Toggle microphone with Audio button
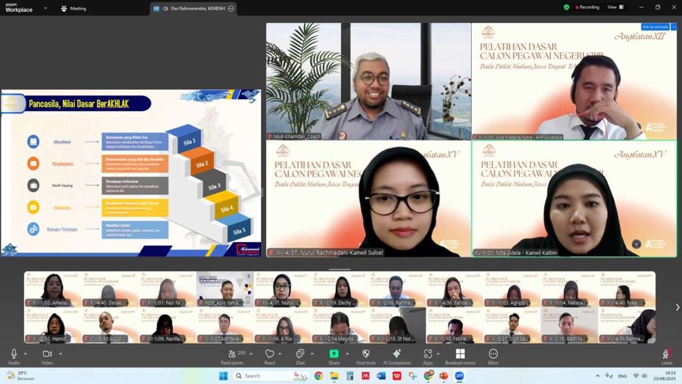The width and height of the screenshot is (682, 384). pyautogui.click(x=14, y=357)
